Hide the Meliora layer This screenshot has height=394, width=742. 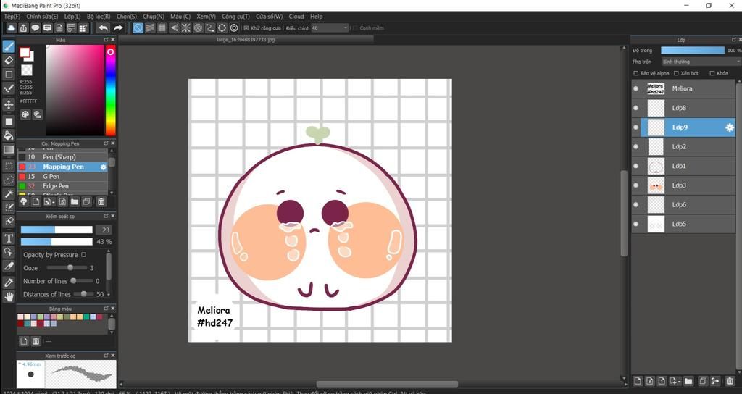635,88
